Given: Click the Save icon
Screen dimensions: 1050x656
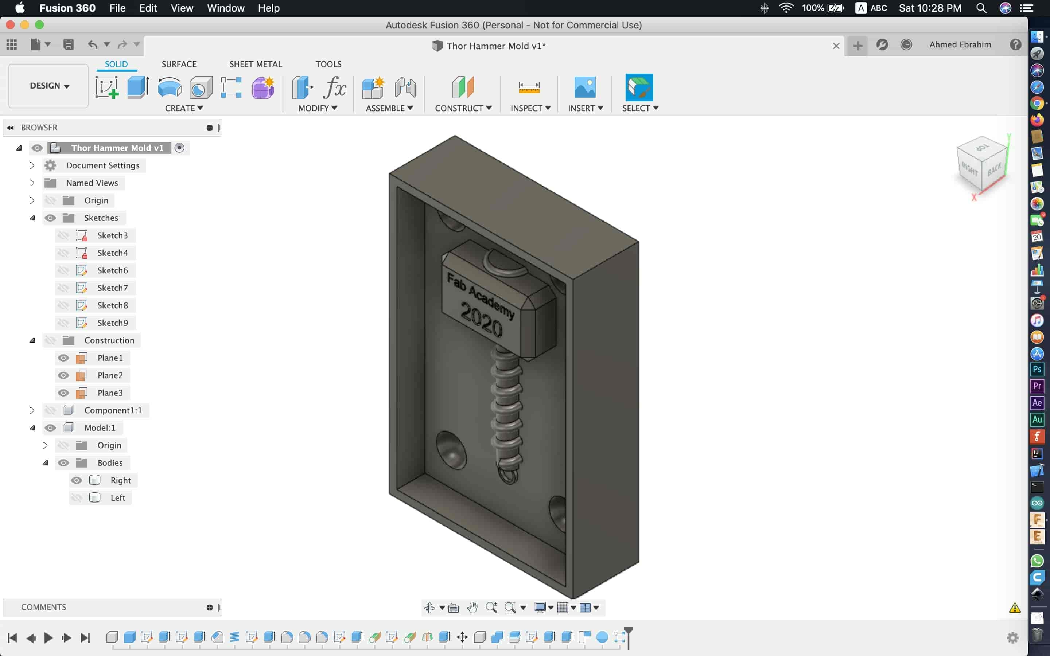Looking at the screenshot, I should [x=68, y=44].
